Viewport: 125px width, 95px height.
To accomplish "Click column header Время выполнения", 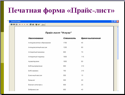I will tap(91, 38).
